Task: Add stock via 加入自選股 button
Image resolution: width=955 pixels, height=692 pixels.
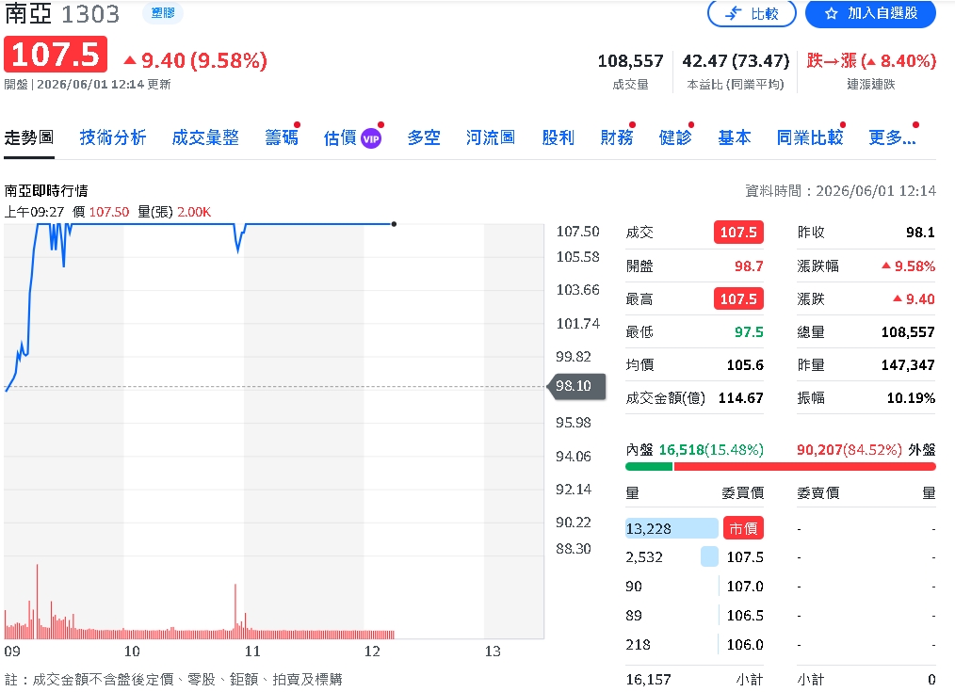Action: [x=870, y=13]
